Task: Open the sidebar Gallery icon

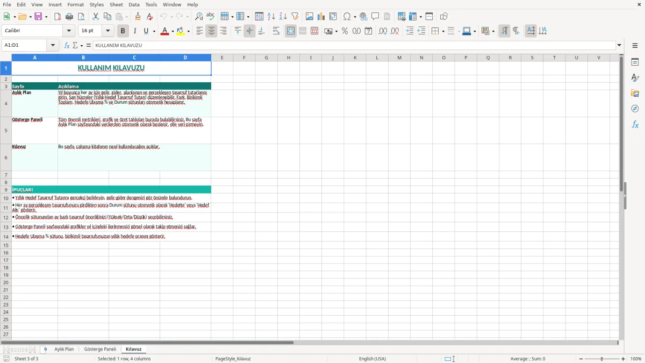Action: pos(635,93)
